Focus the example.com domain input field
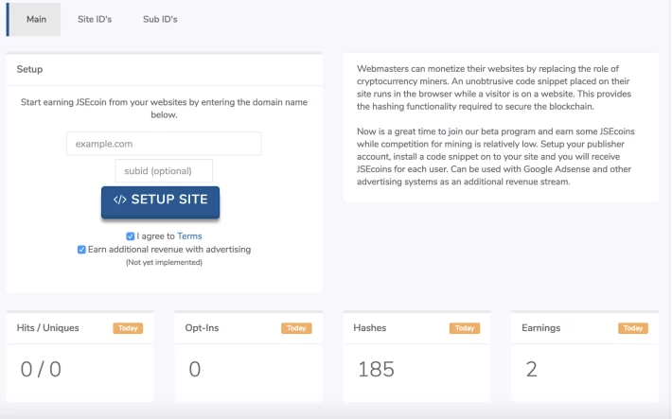 164,144
